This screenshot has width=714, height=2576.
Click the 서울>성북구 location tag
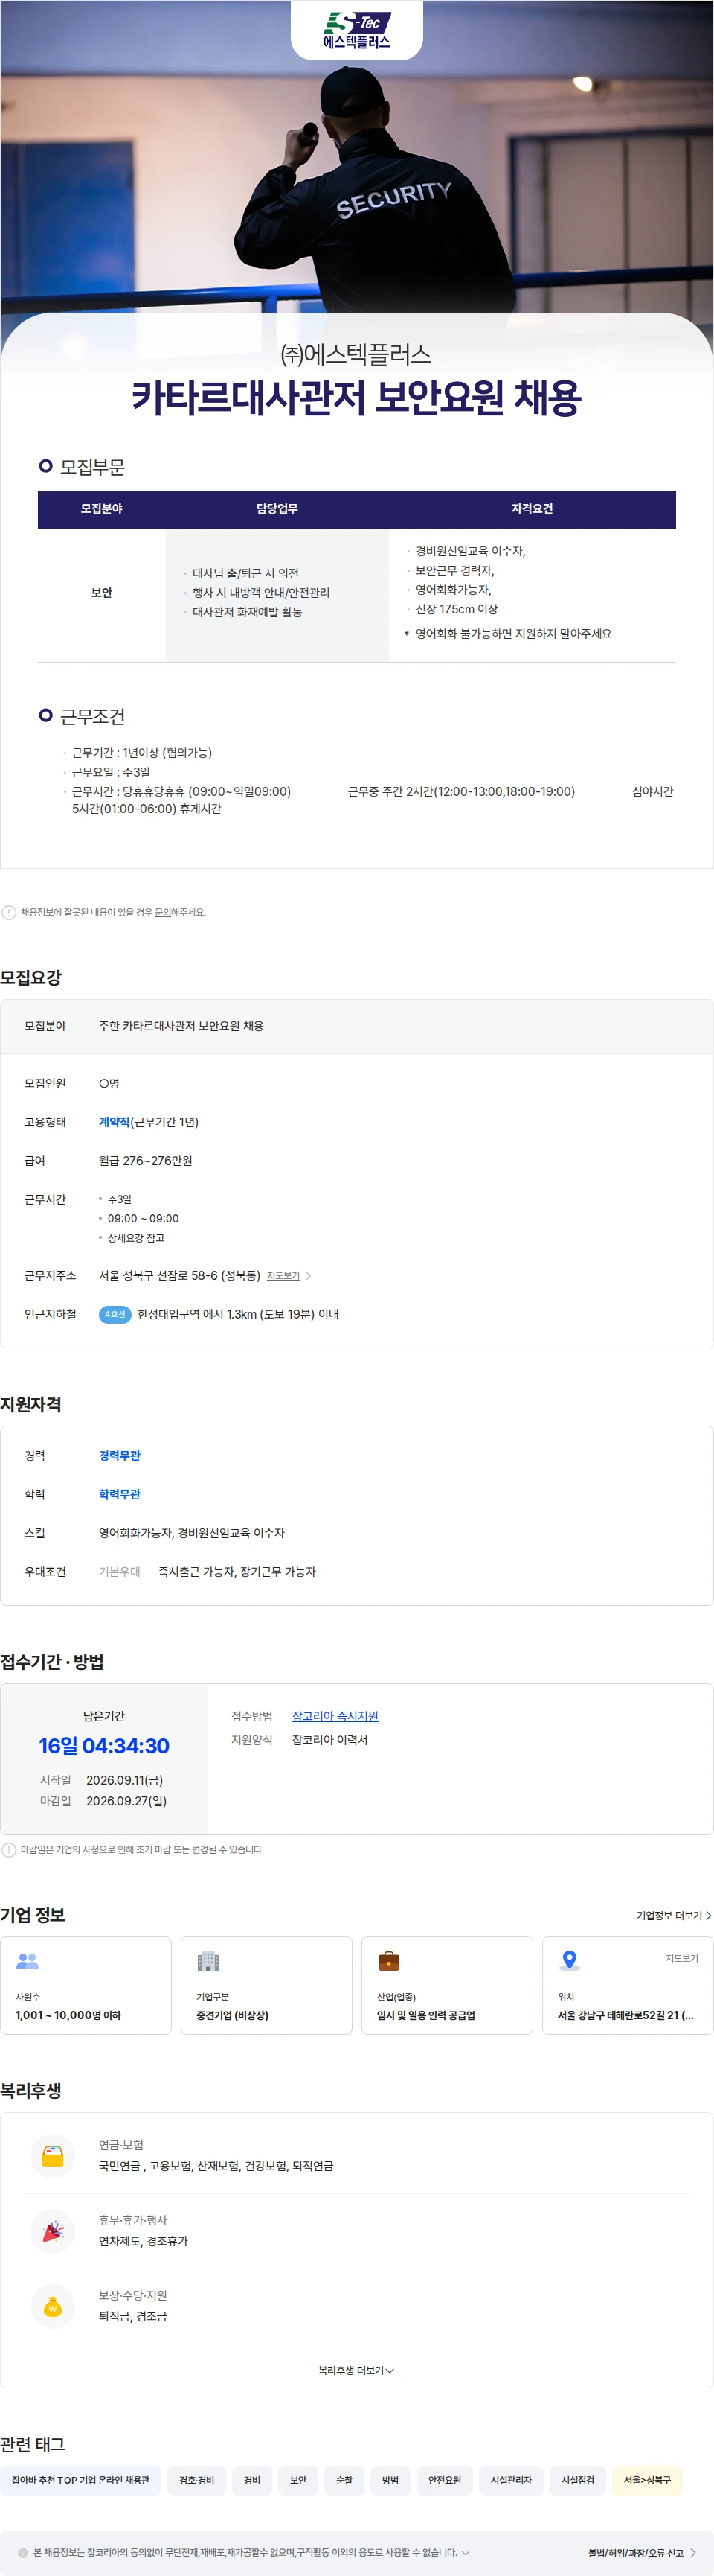point(647,2480)
